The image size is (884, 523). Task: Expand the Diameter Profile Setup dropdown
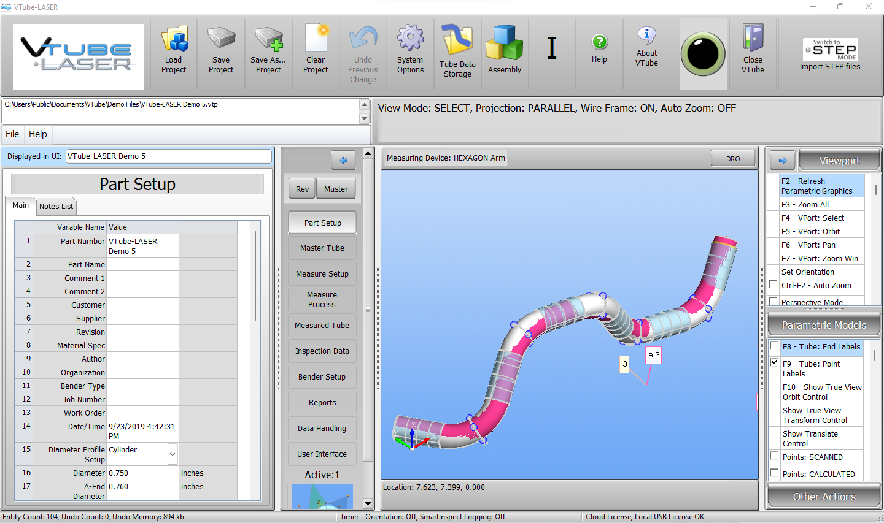173,454
